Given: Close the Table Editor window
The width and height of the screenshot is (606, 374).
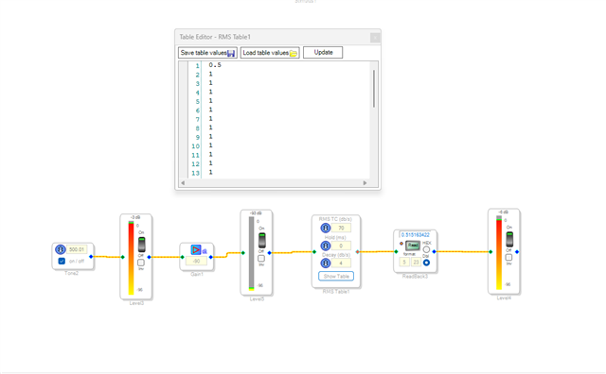Looking at the screenshot, I should (x=375, y=38).
